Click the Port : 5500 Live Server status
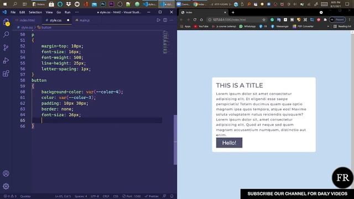 (132, 196)
